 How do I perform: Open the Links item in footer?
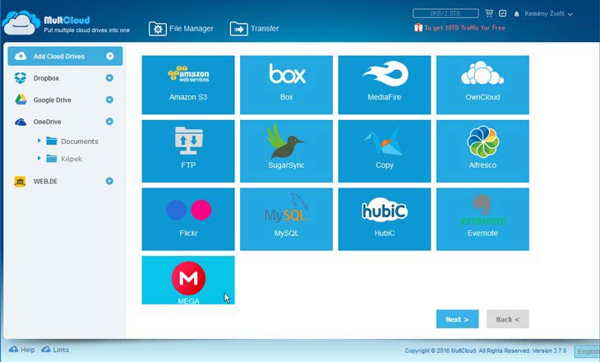[x=56, y=350]
